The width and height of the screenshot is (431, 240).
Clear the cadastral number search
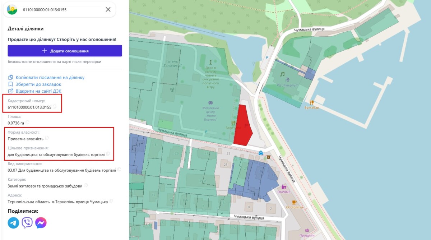point(108,10)
